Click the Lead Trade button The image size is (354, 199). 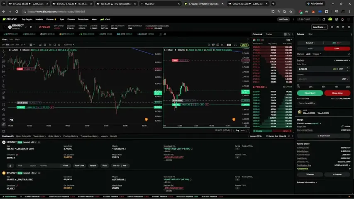(319, 27)
